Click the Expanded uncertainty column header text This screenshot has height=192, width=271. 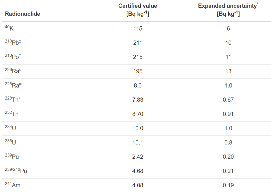pyautogui.click(x=227, y=6)
